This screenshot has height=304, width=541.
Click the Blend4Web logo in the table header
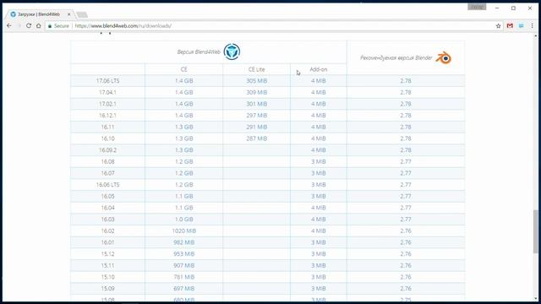pos(232,52)
